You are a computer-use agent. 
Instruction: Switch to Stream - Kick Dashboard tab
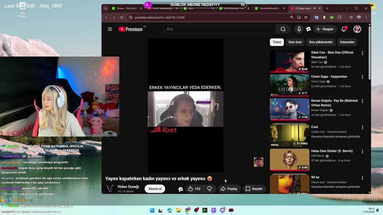127,8
